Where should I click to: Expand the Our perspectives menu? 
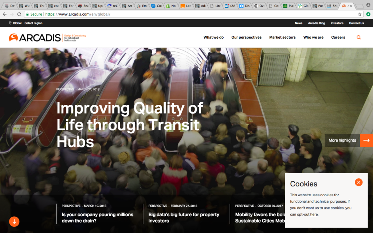246,37
